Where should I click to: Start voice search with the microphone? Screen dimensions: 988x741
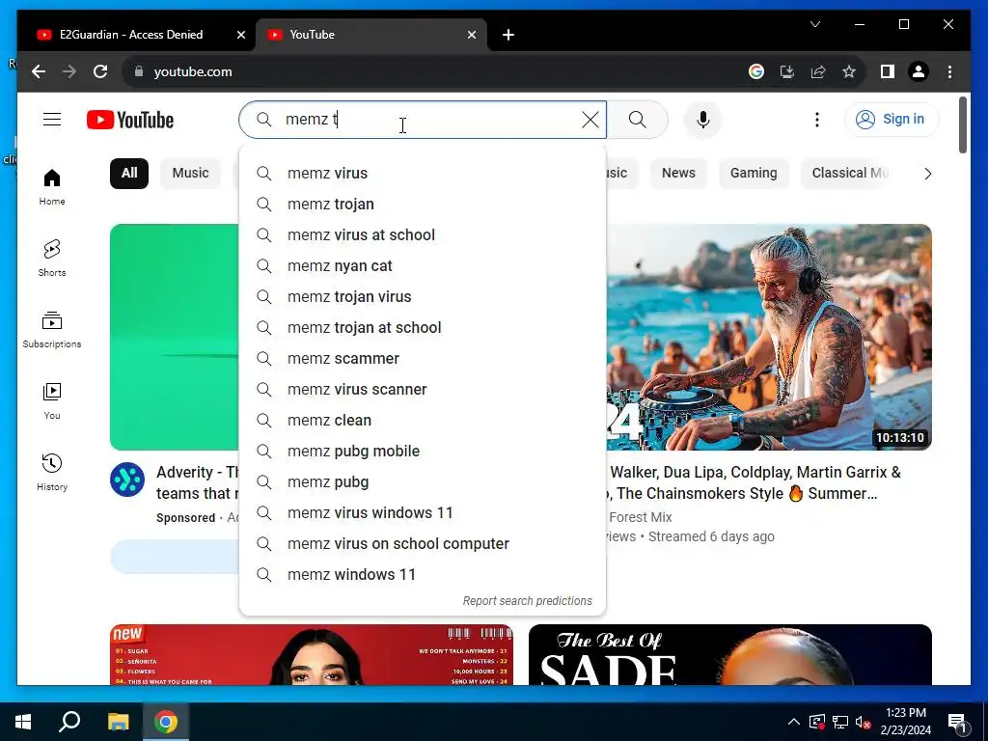(x=703, y=119)
